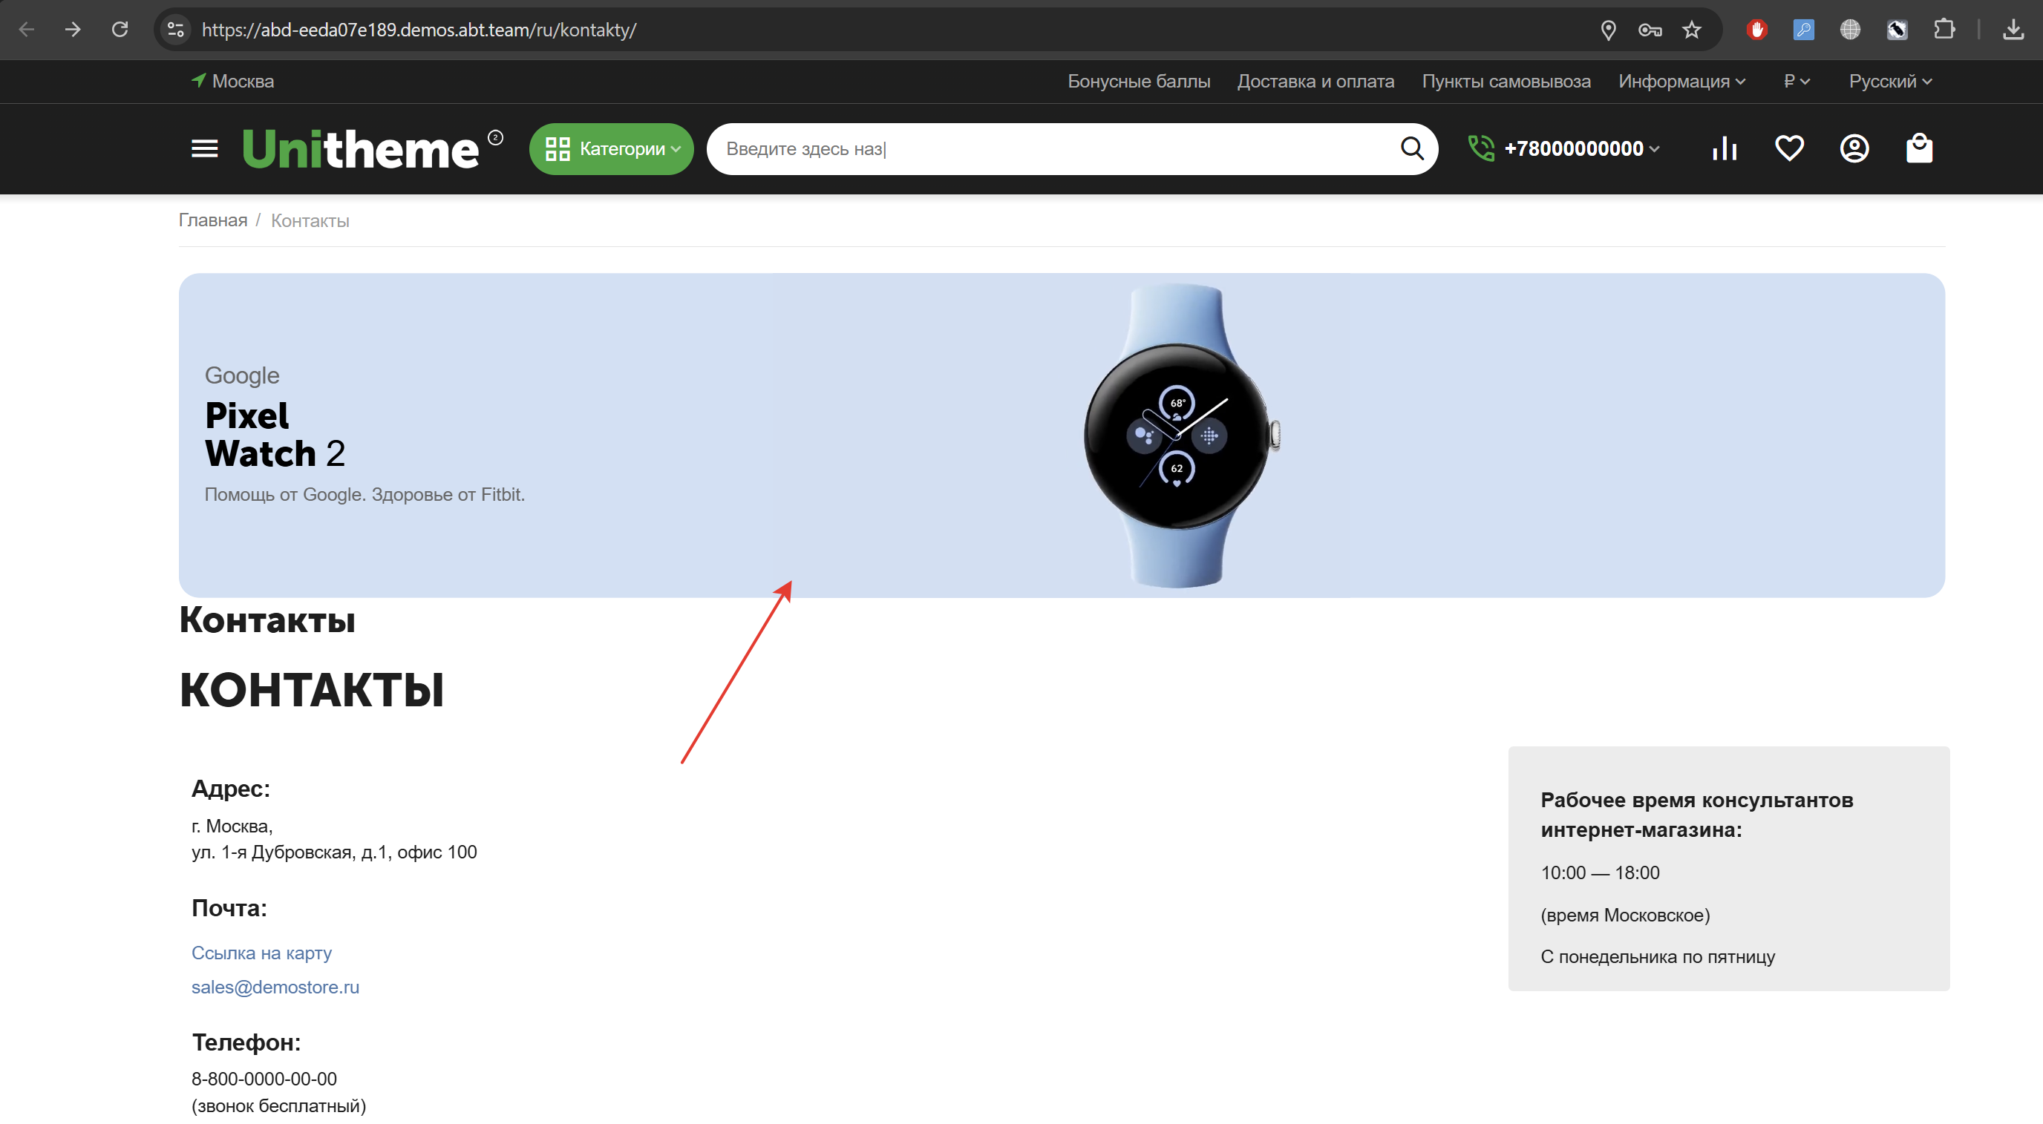The image size is (2043, 1124).
Task: Open Бонусные баллы link
Action: coord(1138,81)
